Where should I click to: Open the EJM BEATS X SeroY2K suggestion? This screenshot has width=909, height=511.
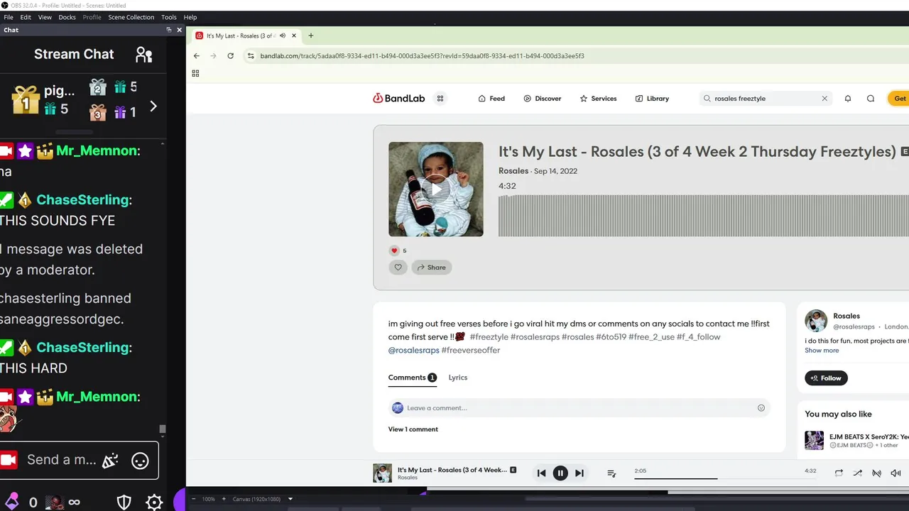coord(856,440)
